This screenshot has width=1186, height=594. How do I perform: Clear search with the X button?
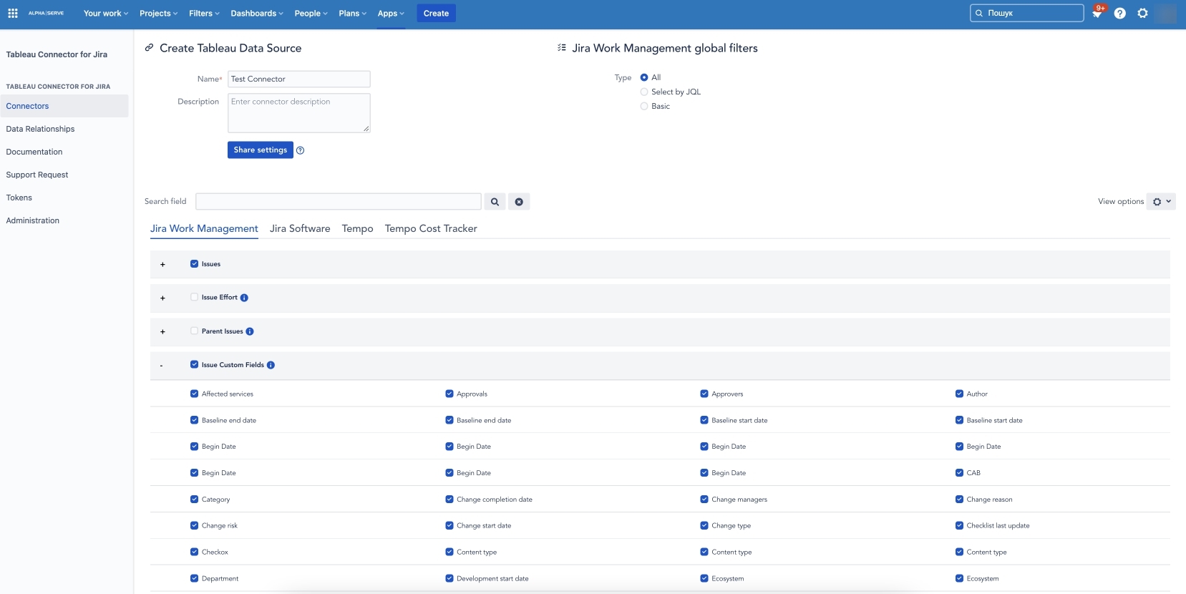click(x=519, y=202)
